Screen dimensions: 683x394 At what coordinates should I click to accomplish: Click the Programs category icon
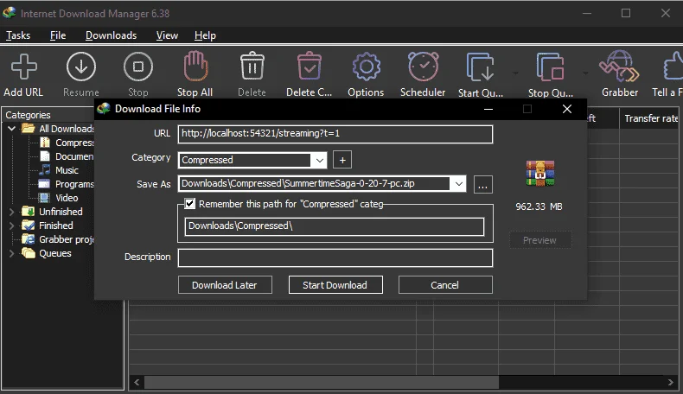coord(44,184)
